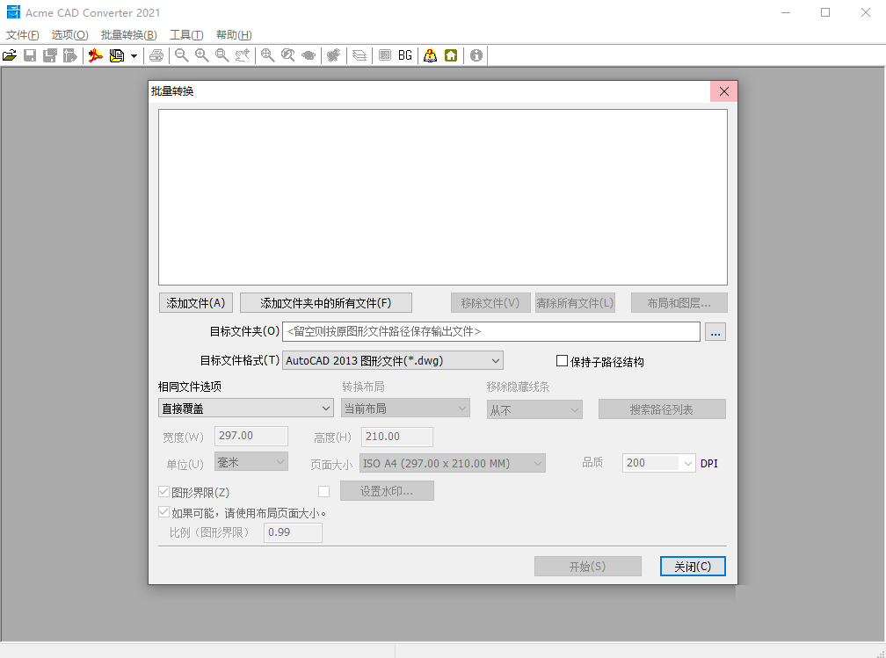Open the 移除隐藏线条 从不 dropdown
The height and width of the screenshot is (658, 886).
point(534,409)
